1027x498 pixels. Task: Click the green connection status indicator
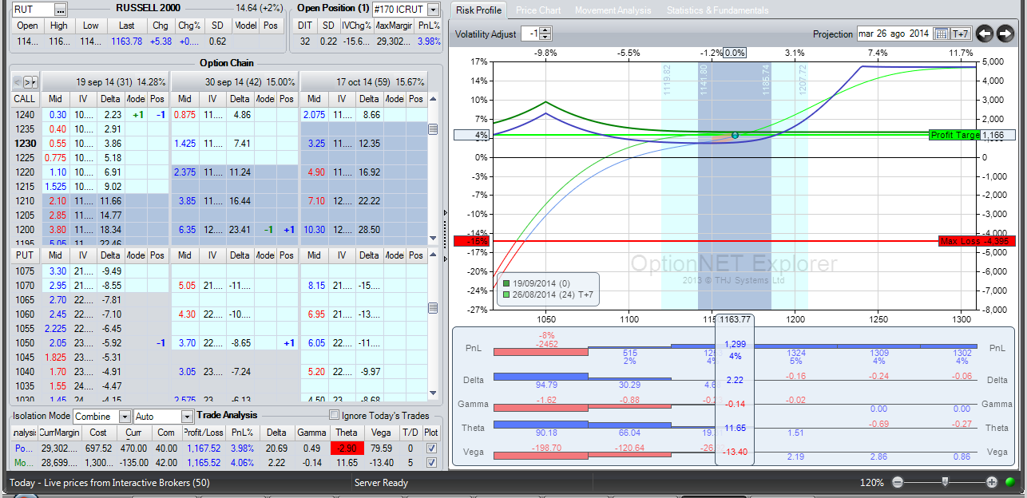click(x=1011, y=482)
